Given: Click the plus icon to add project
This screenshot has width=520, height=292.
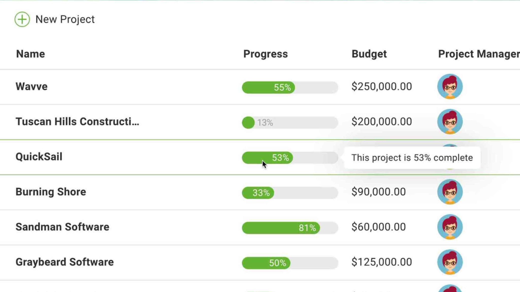Looking at the screenshot, I should (22, 19).
